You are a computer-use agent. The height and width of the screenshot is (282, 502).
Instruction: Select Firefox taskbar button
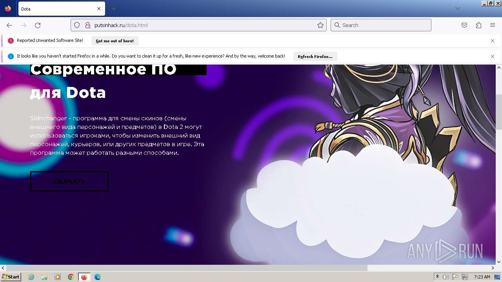pyautogui.click(x=84, y=277)
